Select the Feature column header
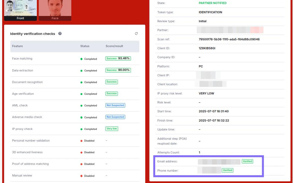The width and height of the screenshot is (293, 183). coord(17,46)
